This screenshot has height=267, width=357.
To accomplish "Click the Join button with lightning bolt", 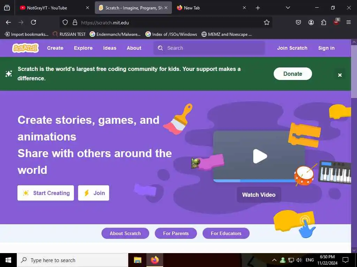I will pyautogui.click(x=93, y=193).
